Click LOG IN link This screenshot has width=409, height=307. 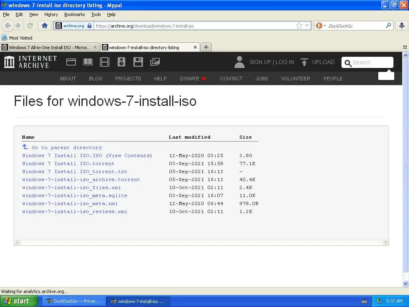click(284, 62)
